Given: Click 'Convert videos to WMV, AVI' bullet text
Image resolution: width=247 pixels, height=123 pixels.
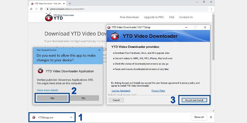Looking at the screenshot, I should click(143, 58).
